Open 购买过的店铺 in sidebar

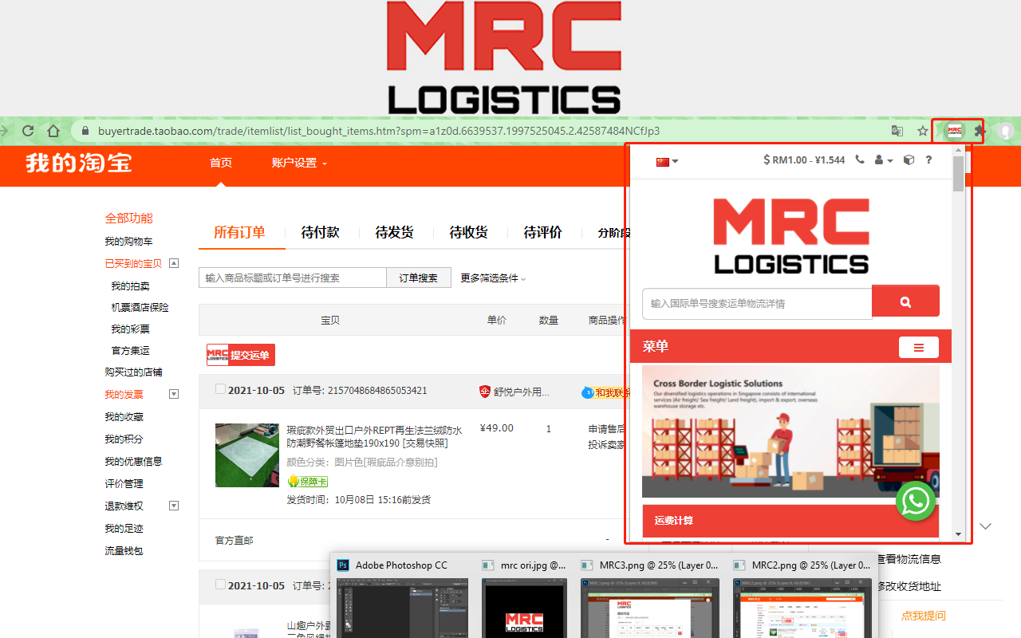pyautogui.click(x=133, y=372)
